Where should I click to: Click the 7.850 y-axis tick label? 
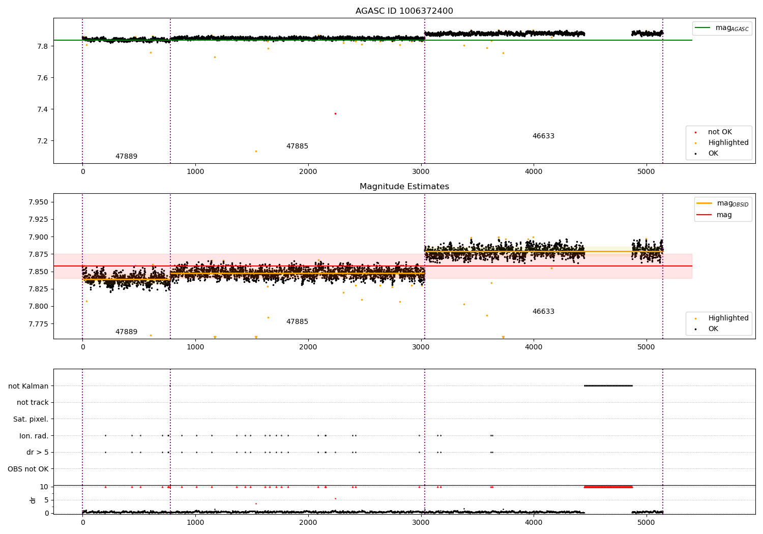pyautogui.click(x=38, y=272)
